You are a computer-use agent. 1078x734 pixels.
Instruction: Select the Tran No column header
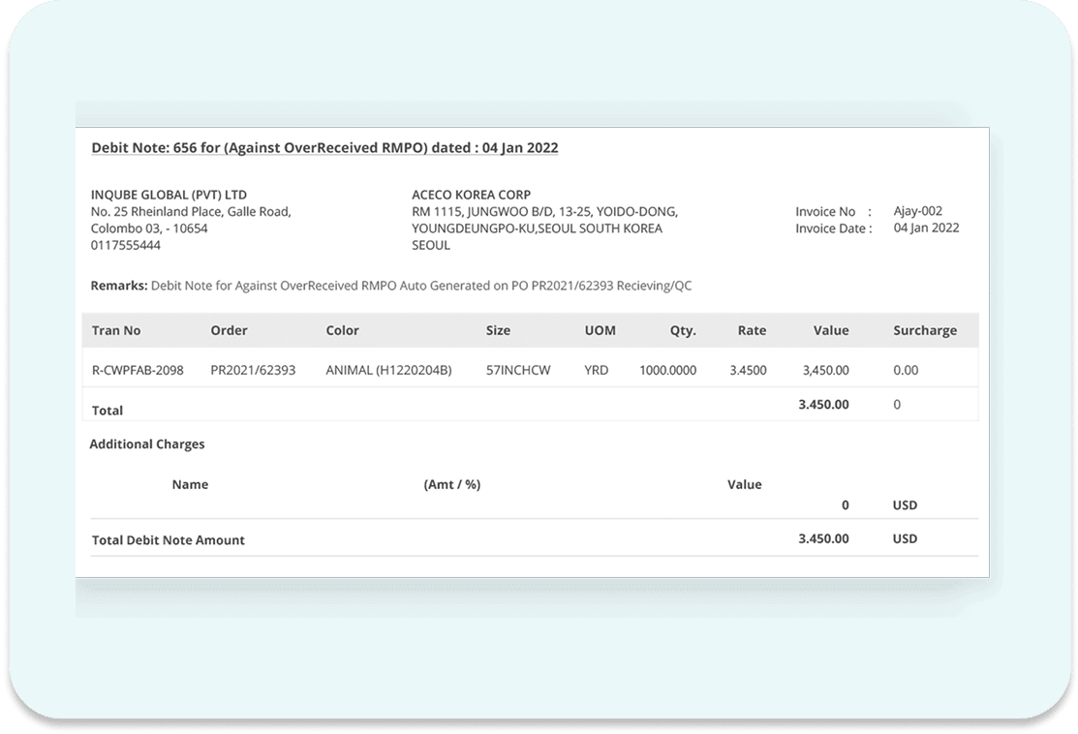[x=116, y=330]
